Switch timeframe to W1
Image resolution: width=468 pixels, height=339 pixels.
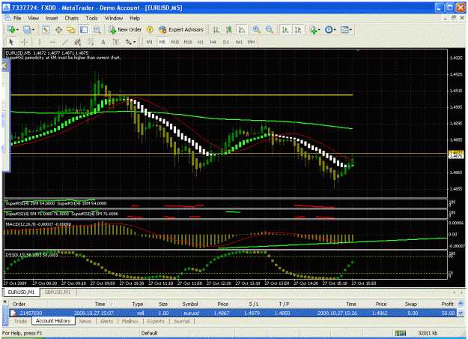239,42
